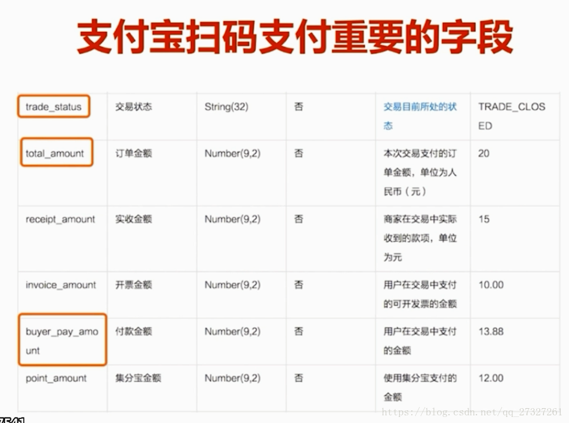This screenshot has width=569, height=423.
Task: Select the buyer_pay_amount field name
Action: coord(62,341)
